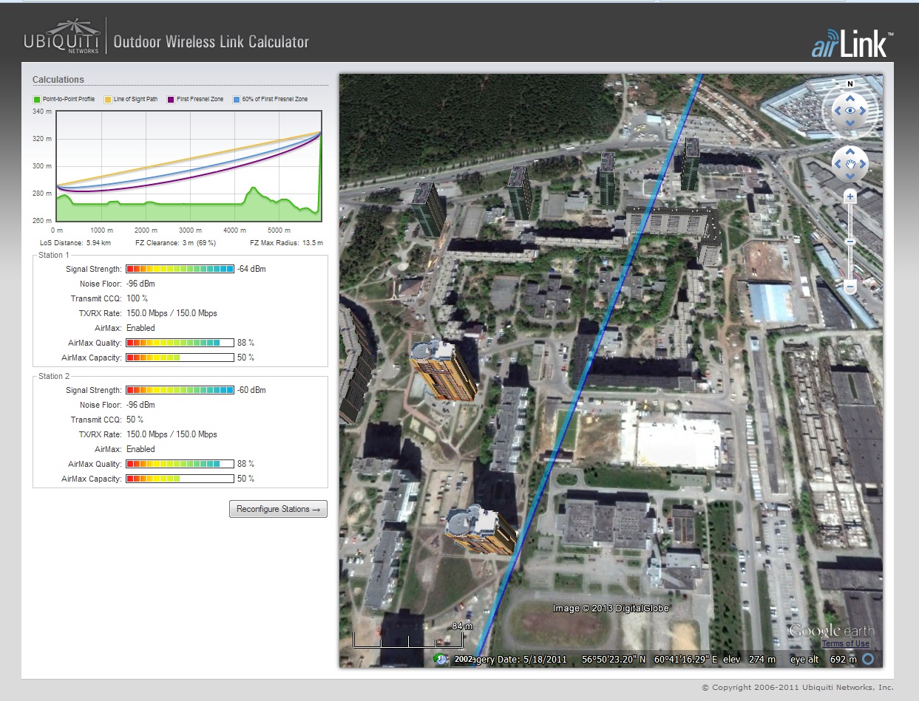
Task: Zoom out with the bottom minus button
Action: pyautogui.click(x=850, y=286)
